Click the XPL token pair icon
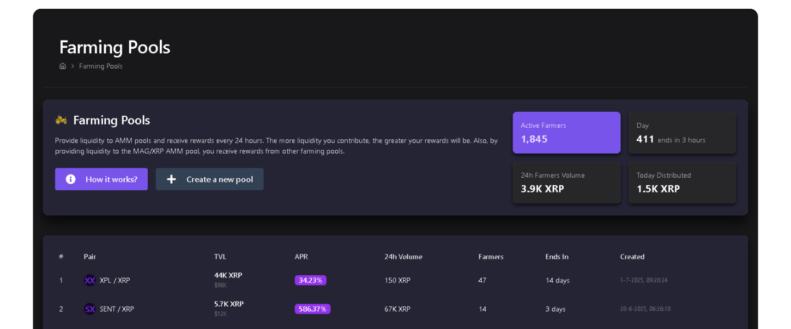 (90, 280)
